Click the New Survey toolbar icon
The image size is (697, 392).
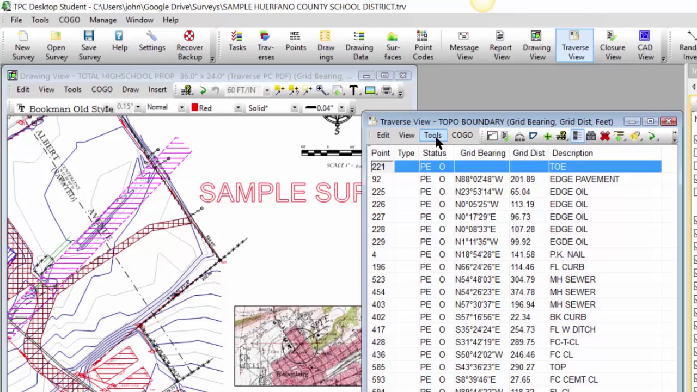[23, 46]
